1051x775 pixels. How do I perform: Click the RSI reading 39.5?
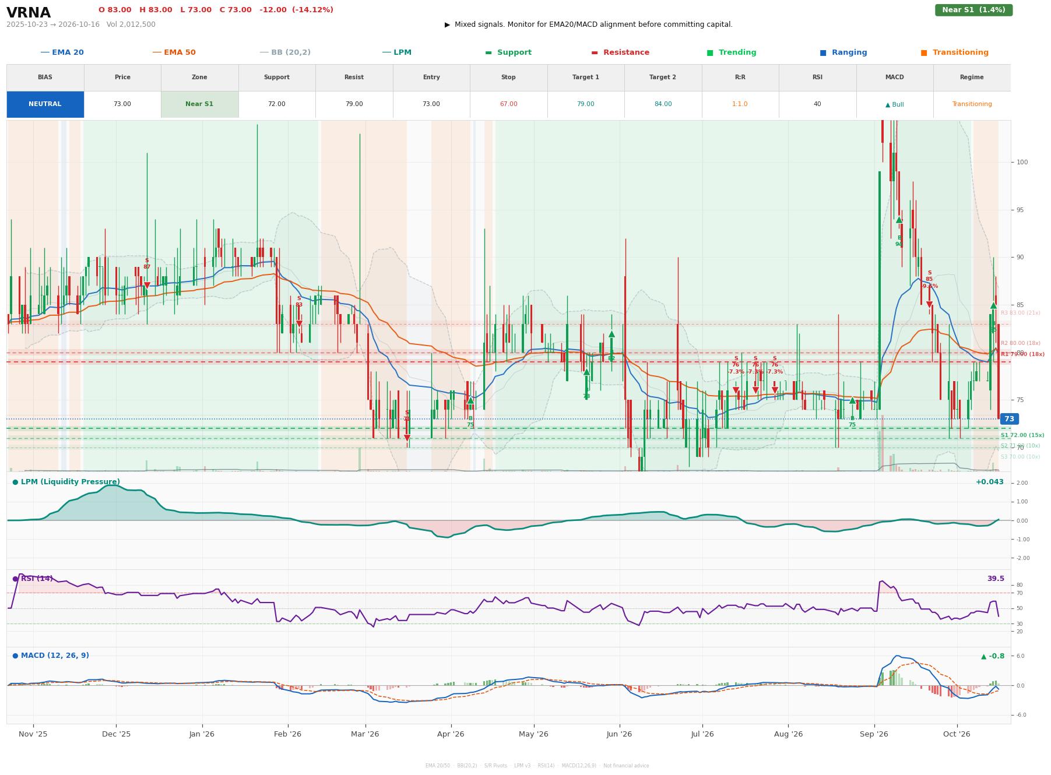(996, 579)
